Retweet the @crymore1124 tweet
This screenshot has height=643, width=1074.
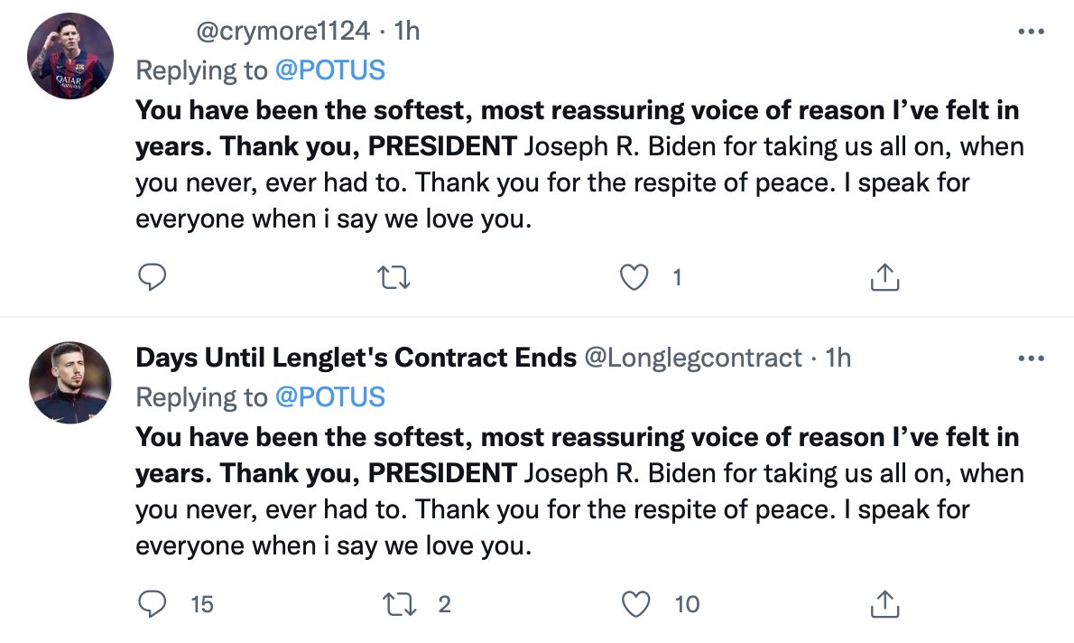394,278
